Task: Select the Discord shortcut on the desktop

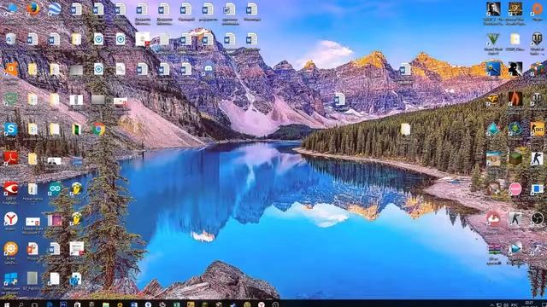Action: 209,69
